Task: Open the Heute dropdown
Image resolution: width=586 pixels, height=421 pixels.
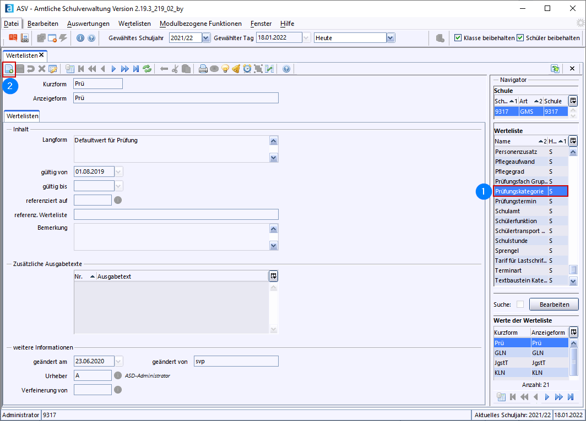Action: [390, 38]
